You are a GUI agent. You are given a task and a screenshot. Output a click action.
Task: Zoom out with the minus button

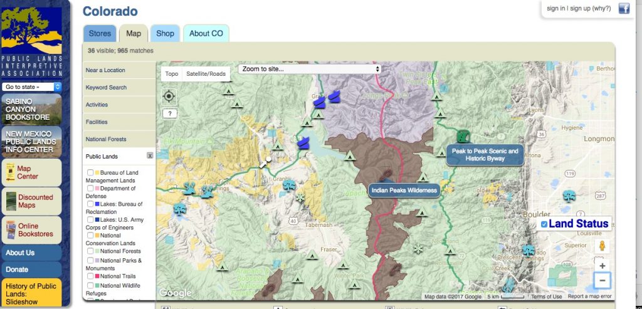coord(603,280)
